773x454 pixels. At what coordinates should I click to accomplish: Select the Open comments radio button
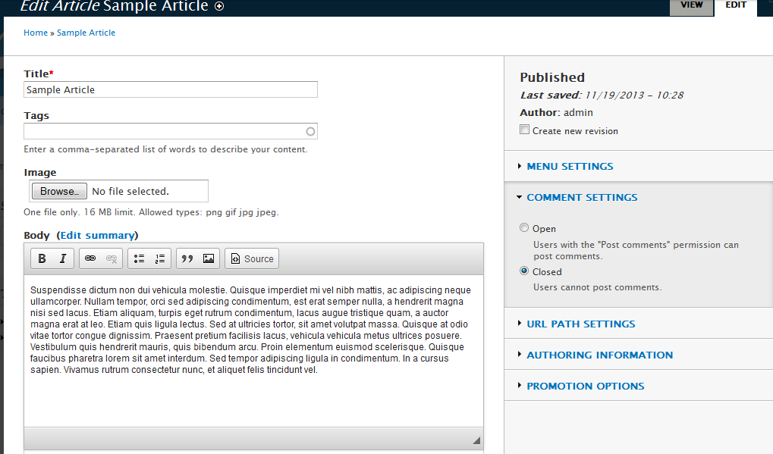click(524, 228)
